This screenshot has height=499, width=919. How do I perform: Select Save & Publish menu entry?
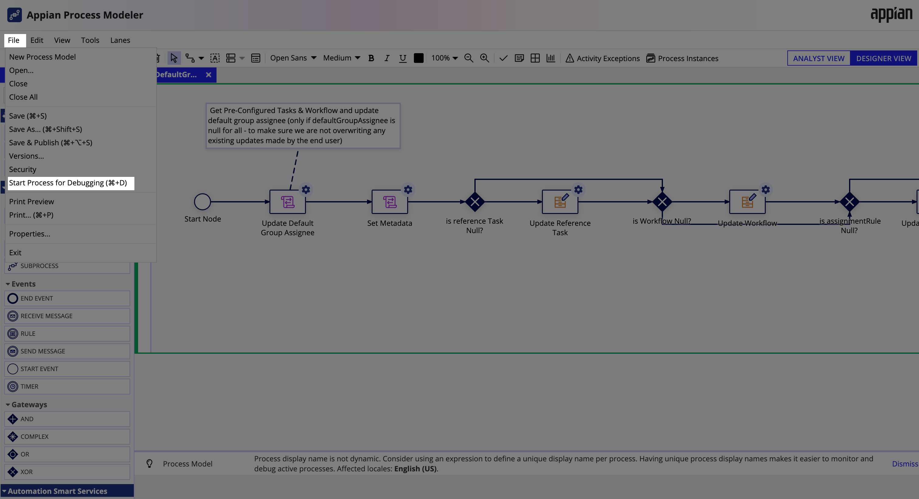click(81, 143)
